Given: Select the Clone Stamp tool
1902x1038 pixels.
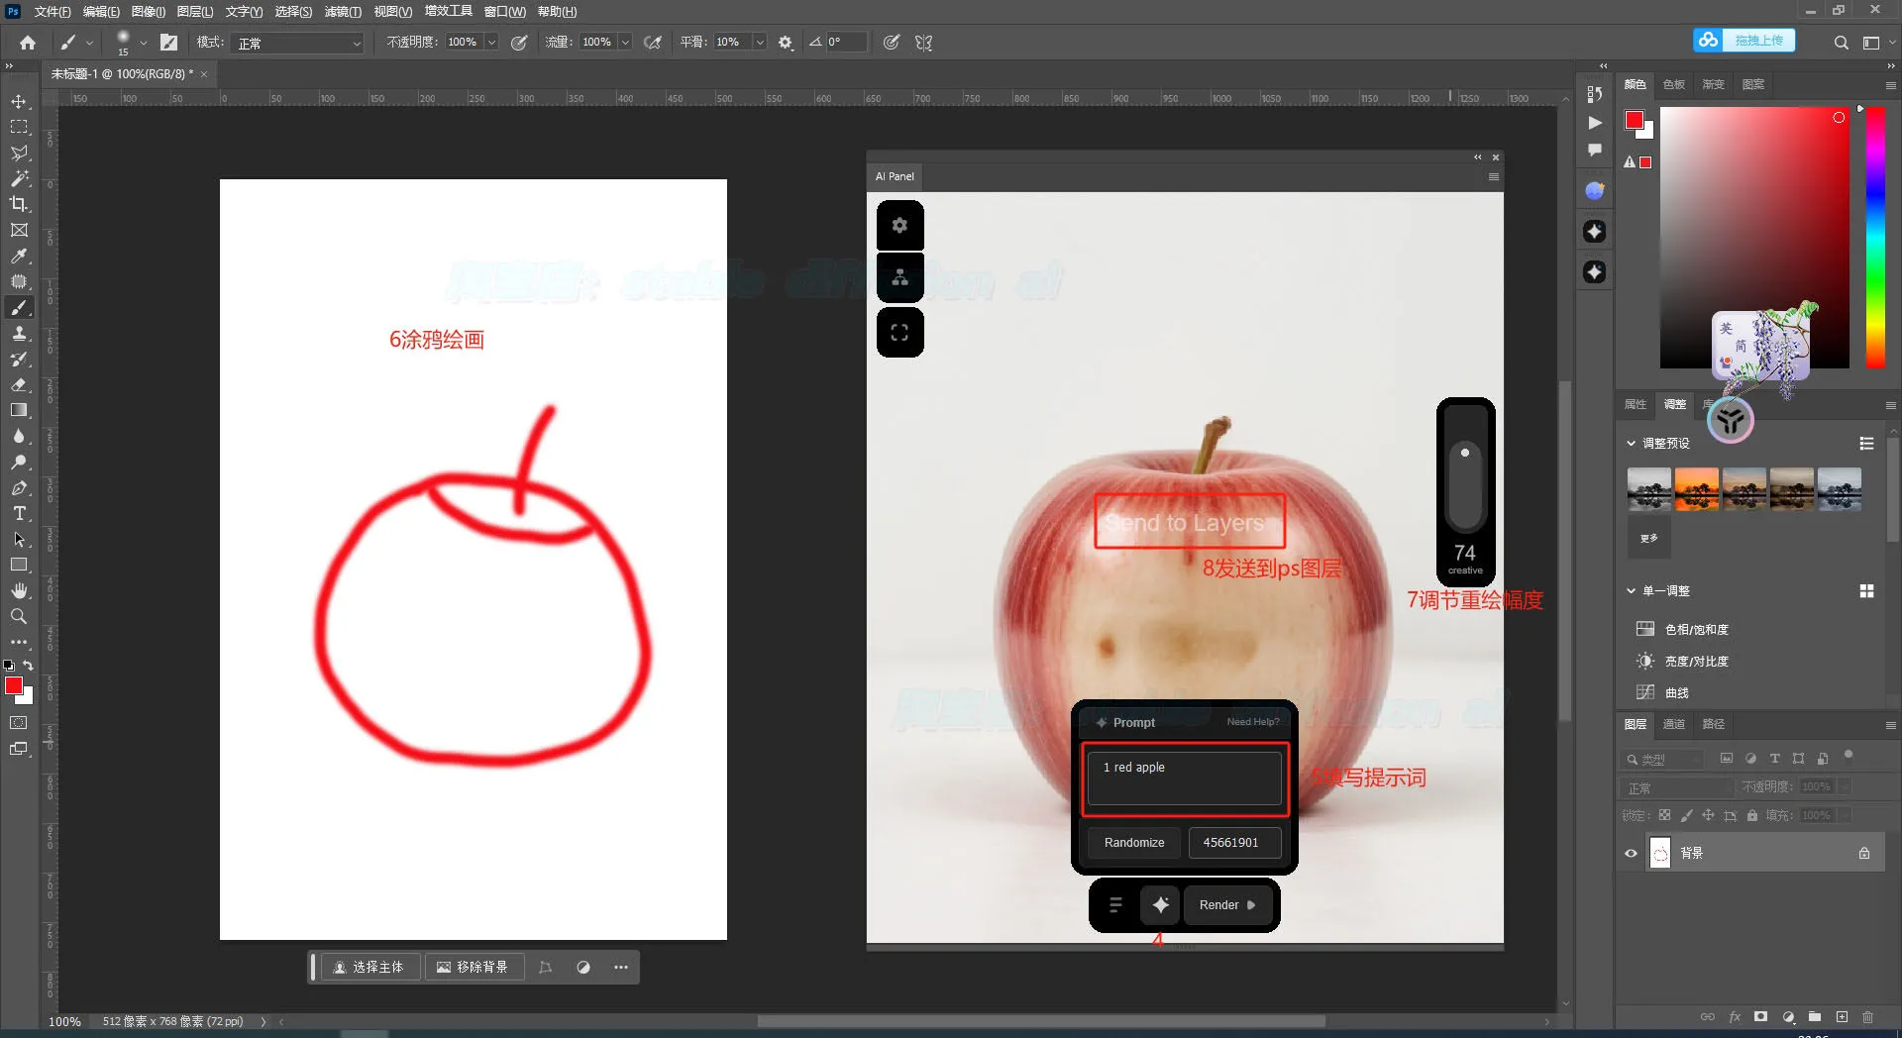Looking at the screenshot, I should click(19, 334).
